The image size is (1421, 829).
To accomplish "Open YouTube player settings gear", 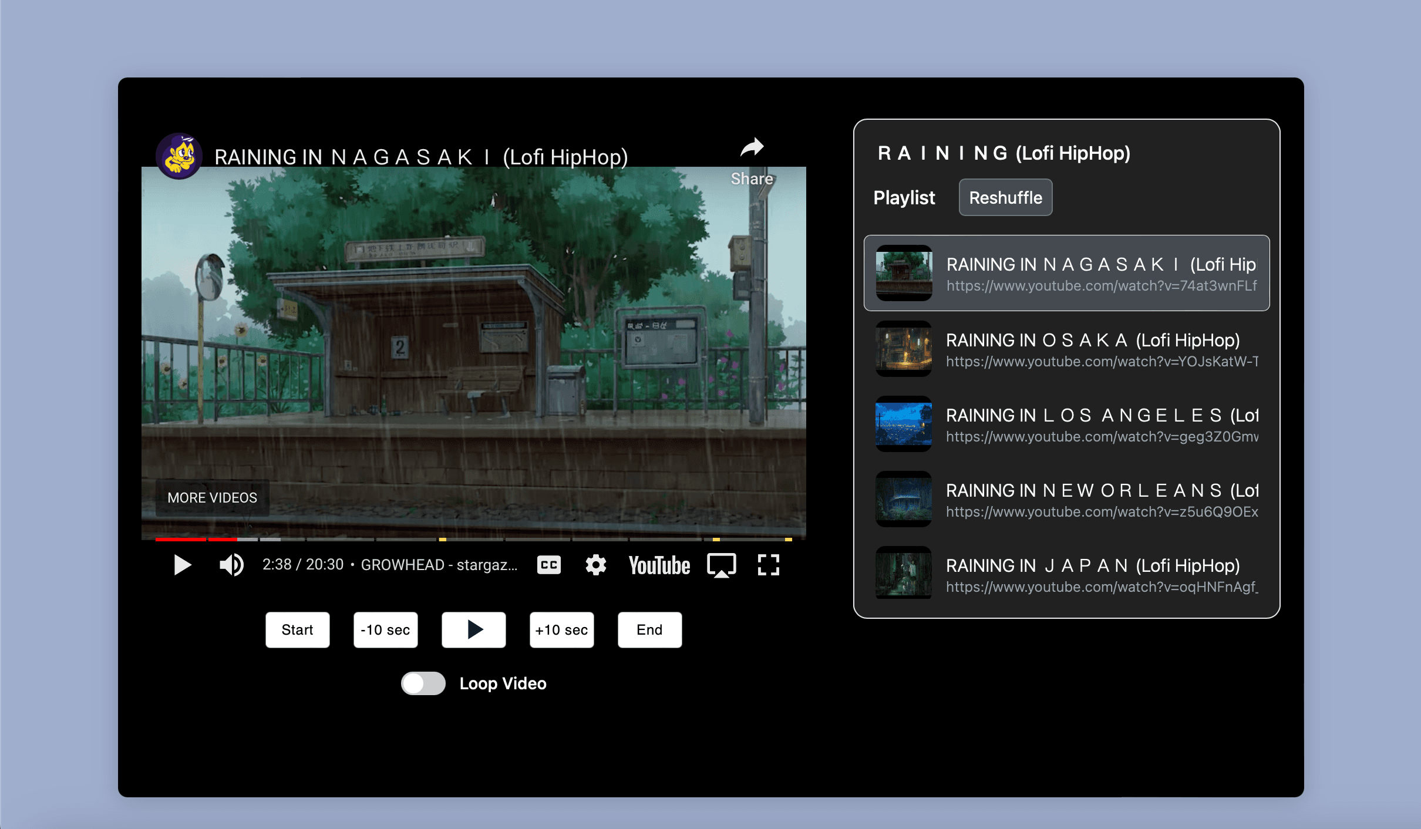I will click(x=595, y=565).
